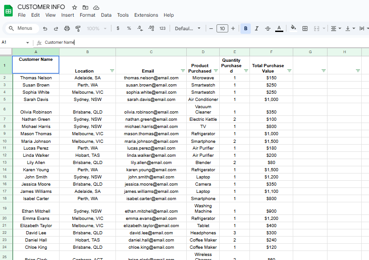Click the merge cells icon
The width and height of the screenshot is (369, 260).
coord(317,28)
